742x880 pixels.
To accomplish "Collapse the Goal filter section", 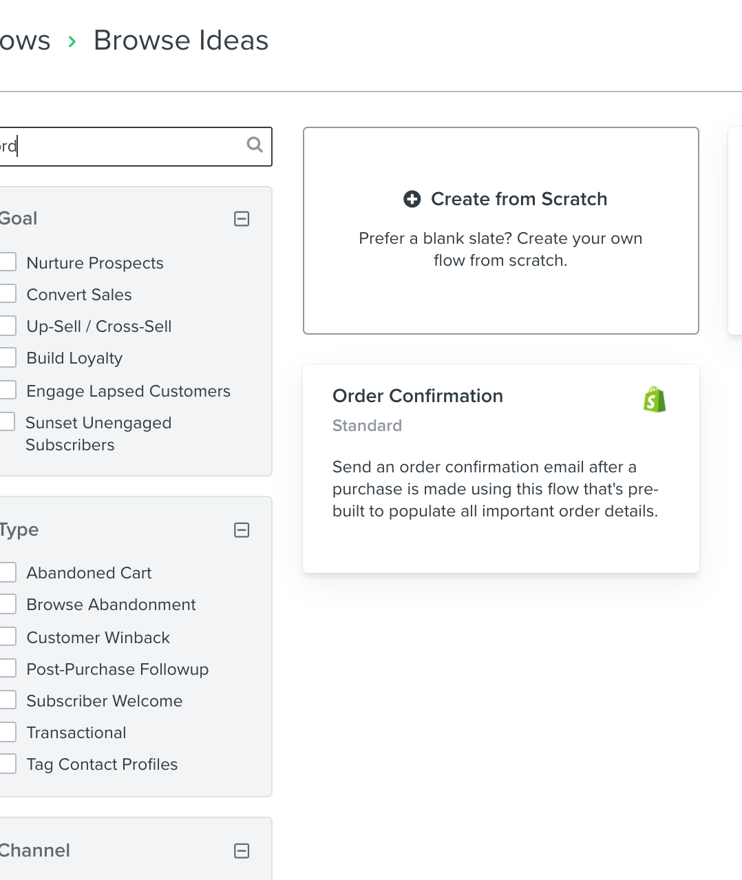I will (x=242, y=219).
